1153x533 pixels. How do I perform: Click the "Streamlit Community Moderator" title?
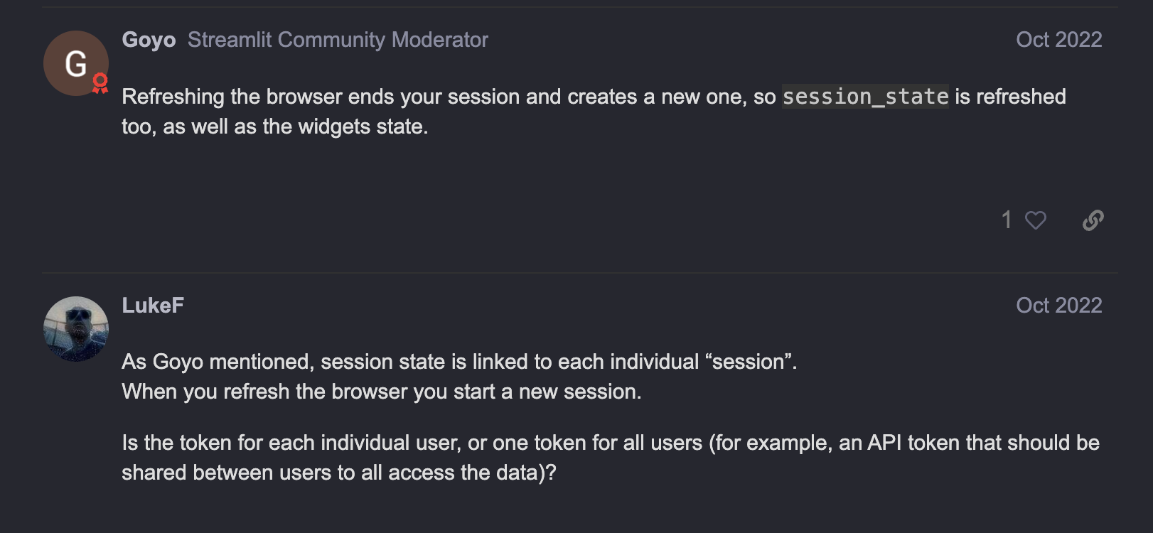pos(338,40)
